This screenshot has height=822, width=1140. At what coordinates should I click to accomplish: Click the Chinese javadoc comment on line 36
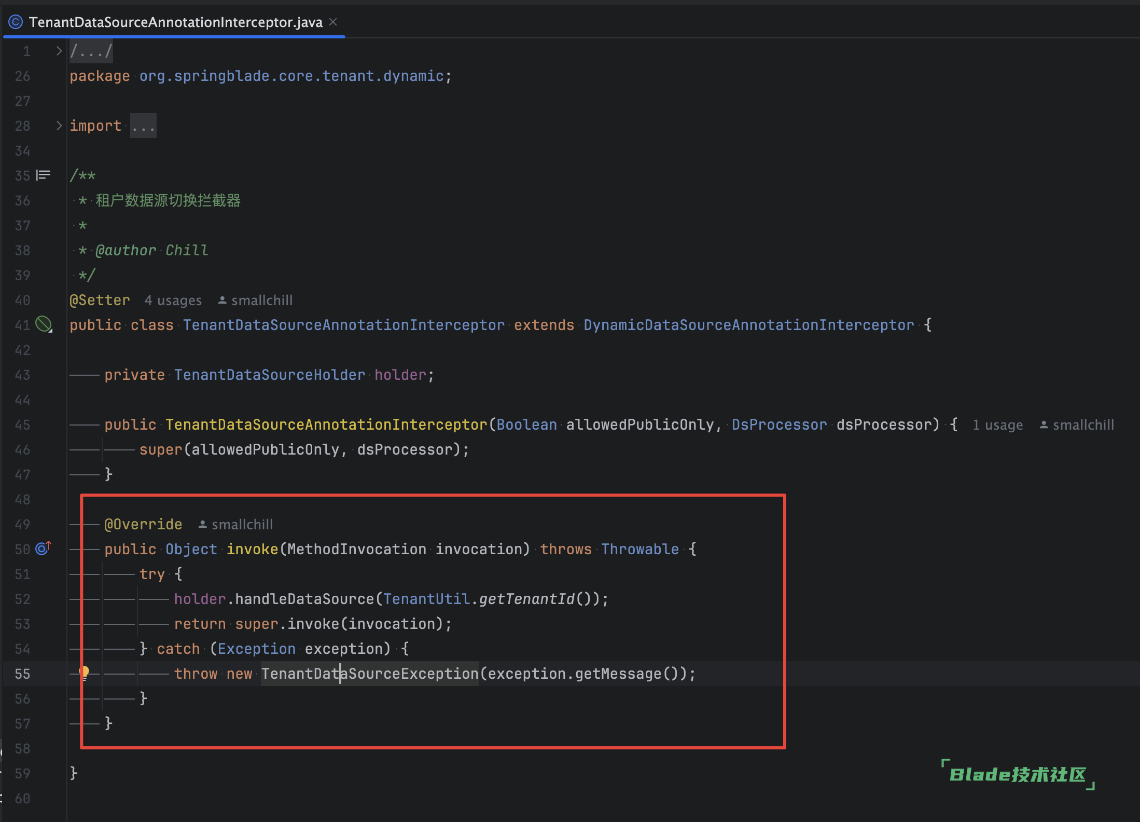point(168,201)
